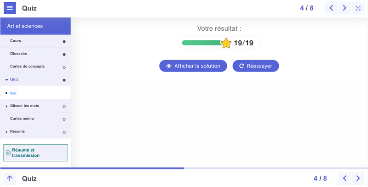Open the Glossaire chapter

click(x=19, y=54)
